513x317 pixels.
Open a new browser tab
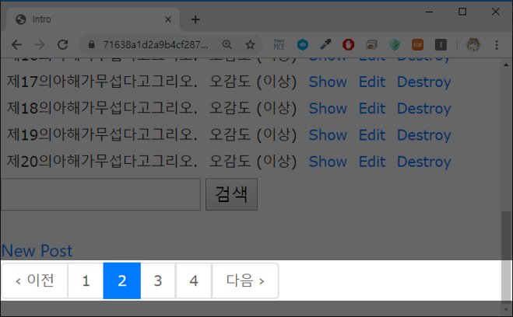[195, 19]
